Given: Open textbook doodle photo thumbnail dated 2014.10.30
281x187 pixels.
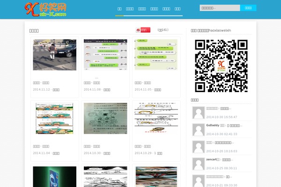Looking at the screenshot, I should (x=105, y=118).
